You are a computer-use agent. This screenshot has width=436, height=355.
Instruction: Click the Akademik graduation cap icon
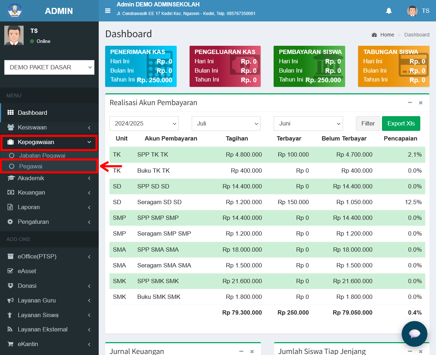[x=11, y=178]
